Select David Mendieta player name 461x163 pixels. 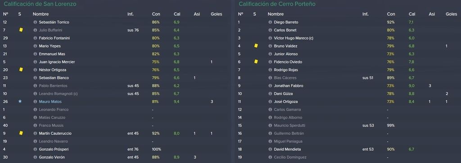(x=287, y=149)
